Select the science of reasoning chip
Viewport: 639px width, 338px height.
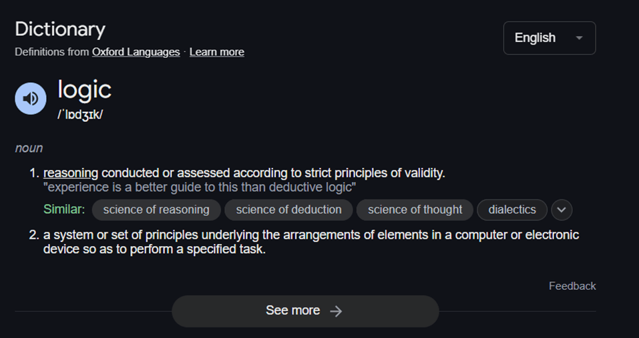tap(156, 209)
